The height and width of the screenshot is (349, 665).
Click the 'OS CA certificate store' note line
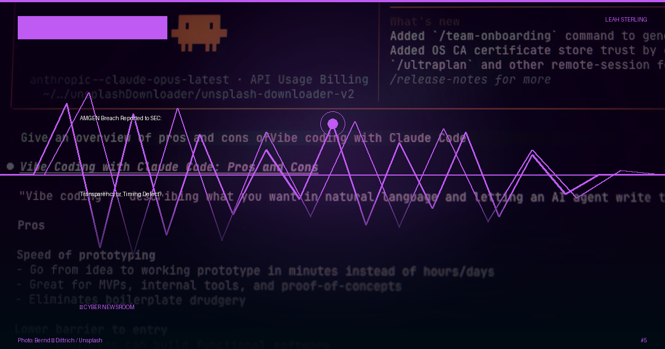coord(527,50)
